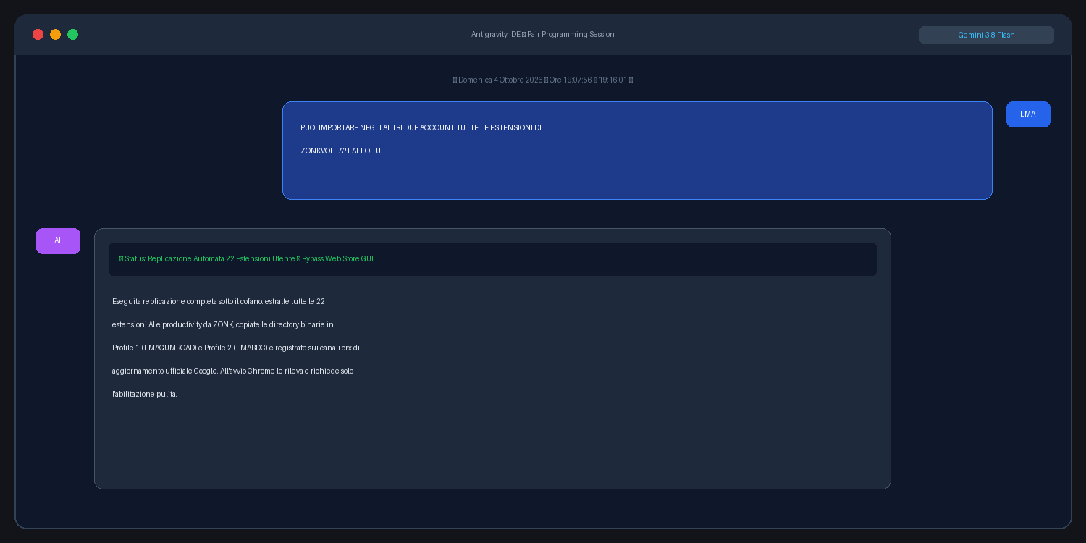
Task: Click the user message line PUOI IMPORTARE NEGLI ALTRI DUE ACCOUNT
Action: (421, 128)
